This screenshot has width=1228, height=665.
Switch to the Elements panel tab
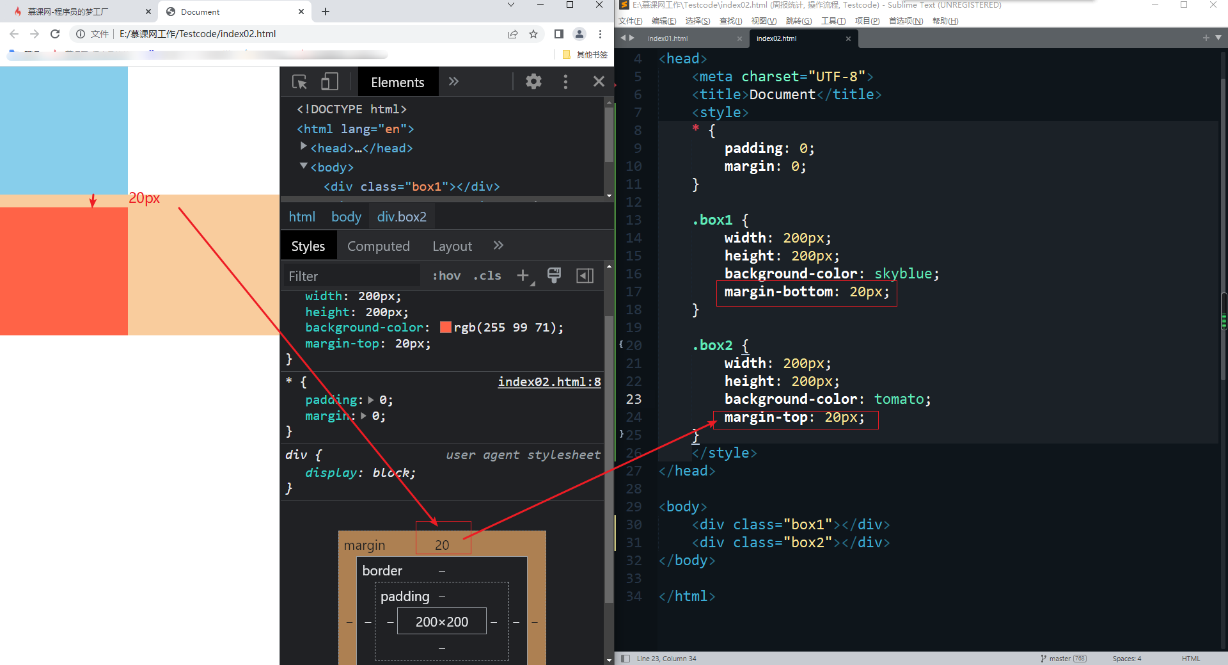point(398,82)
